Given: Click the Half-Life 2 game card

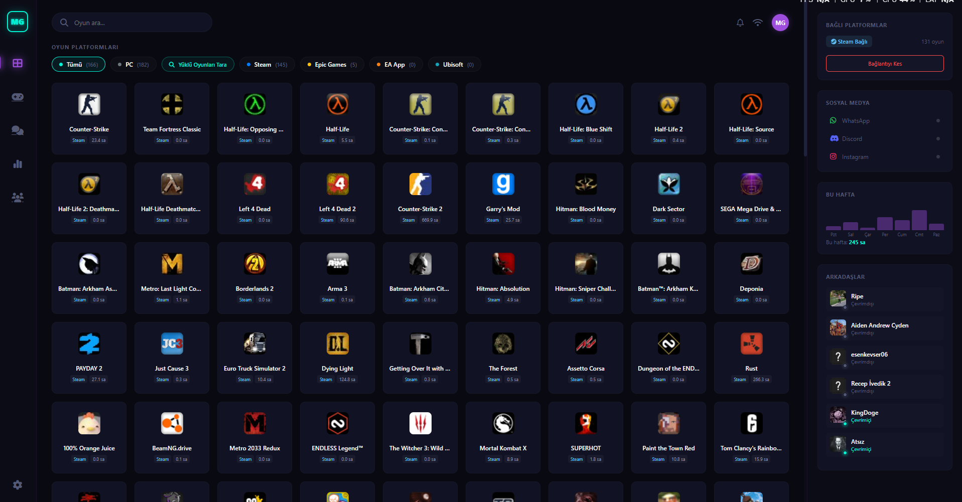Looking at the screenshot, I should click(x=669, y=119).
